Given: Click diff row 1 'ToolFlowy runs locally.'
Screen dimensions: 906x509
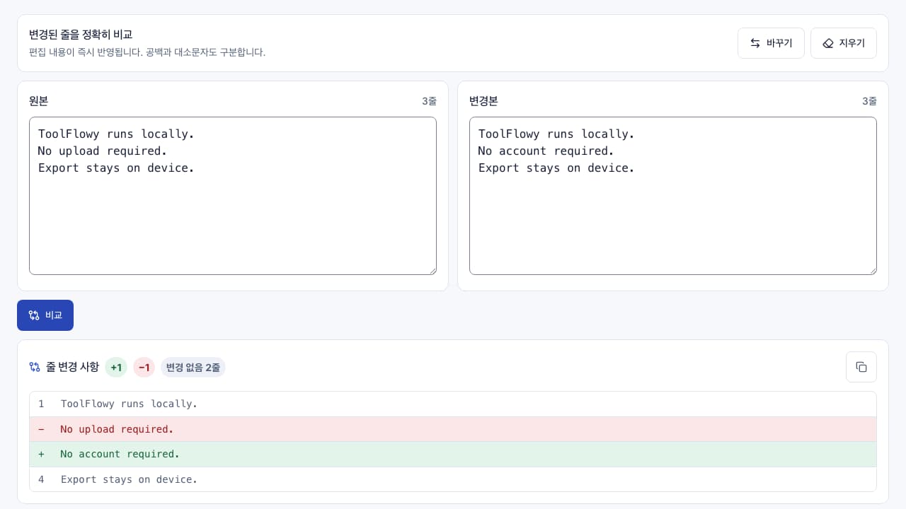Looking at the screenshot, I should click(453, 404).
